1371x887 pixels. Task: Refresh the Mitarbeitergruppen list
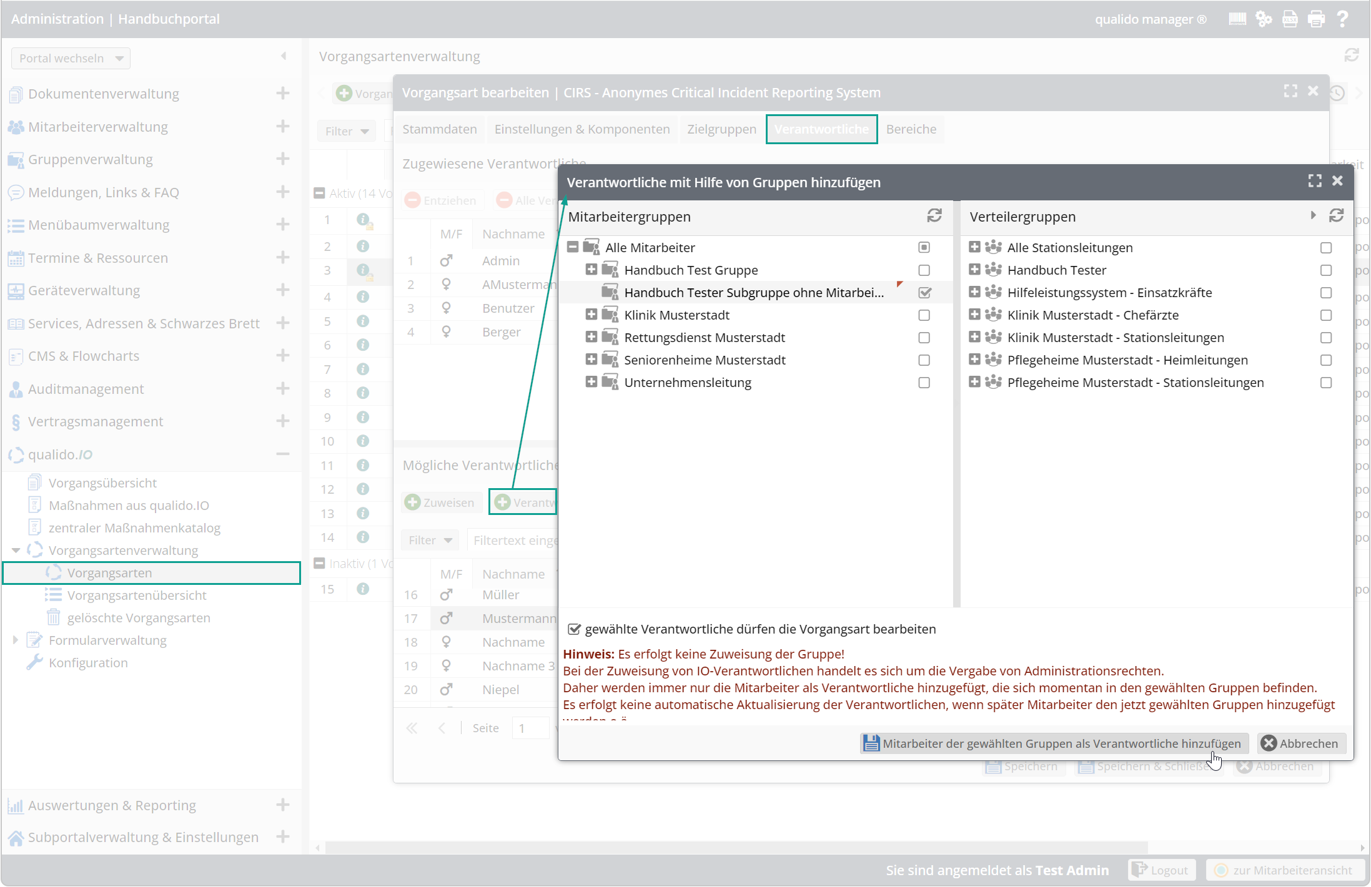[x=934, y=216]
